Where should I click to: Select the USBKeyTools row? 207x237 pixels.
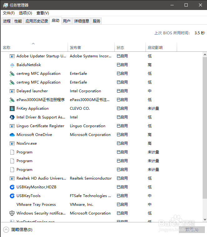[102, 196]
